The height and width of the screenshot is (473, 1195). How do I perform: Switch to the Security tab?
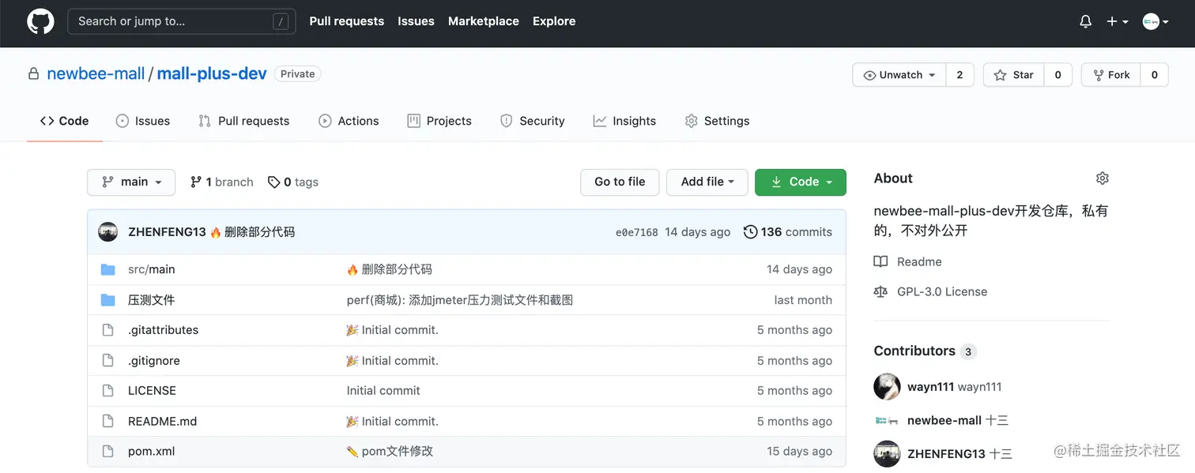pyautogui.click(x=533, y=121)
